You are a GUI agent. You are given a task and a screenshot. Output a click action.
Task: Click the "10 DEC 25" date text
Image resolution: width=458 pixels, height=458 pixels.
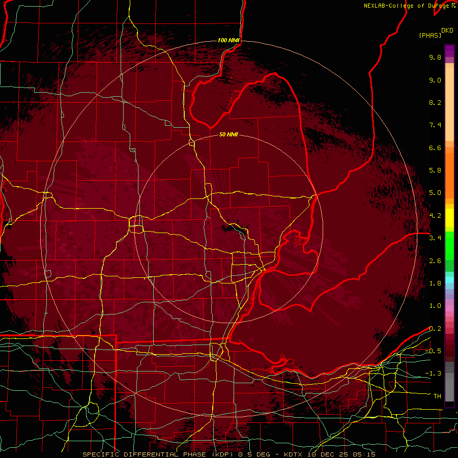(x=327, y=454)
